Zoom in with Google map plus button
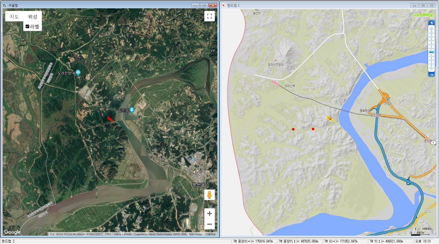The image size is (439, 244). pyautogui.click(x=209, y=214)
